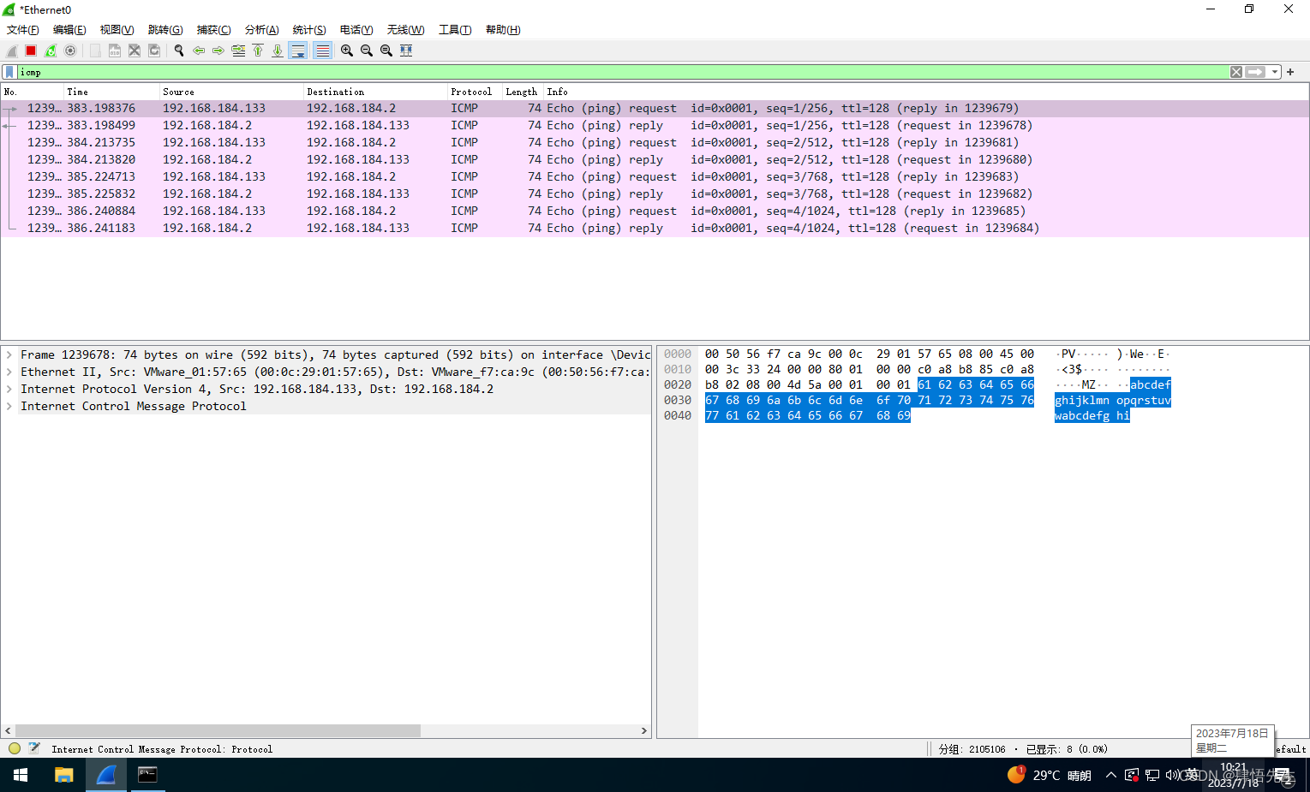The width and height of the screenshot is (1310, 792).
Task: Open the 帮助(H) menu
Action: 503,30
